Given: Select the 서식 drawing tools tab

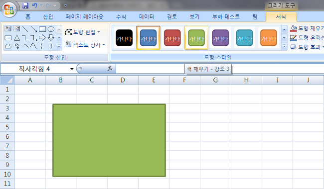Looking at the screenshot, I should (281, 17).
